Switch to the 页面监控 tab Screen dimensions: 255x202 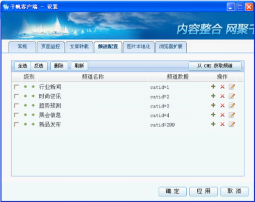[51, 47]
